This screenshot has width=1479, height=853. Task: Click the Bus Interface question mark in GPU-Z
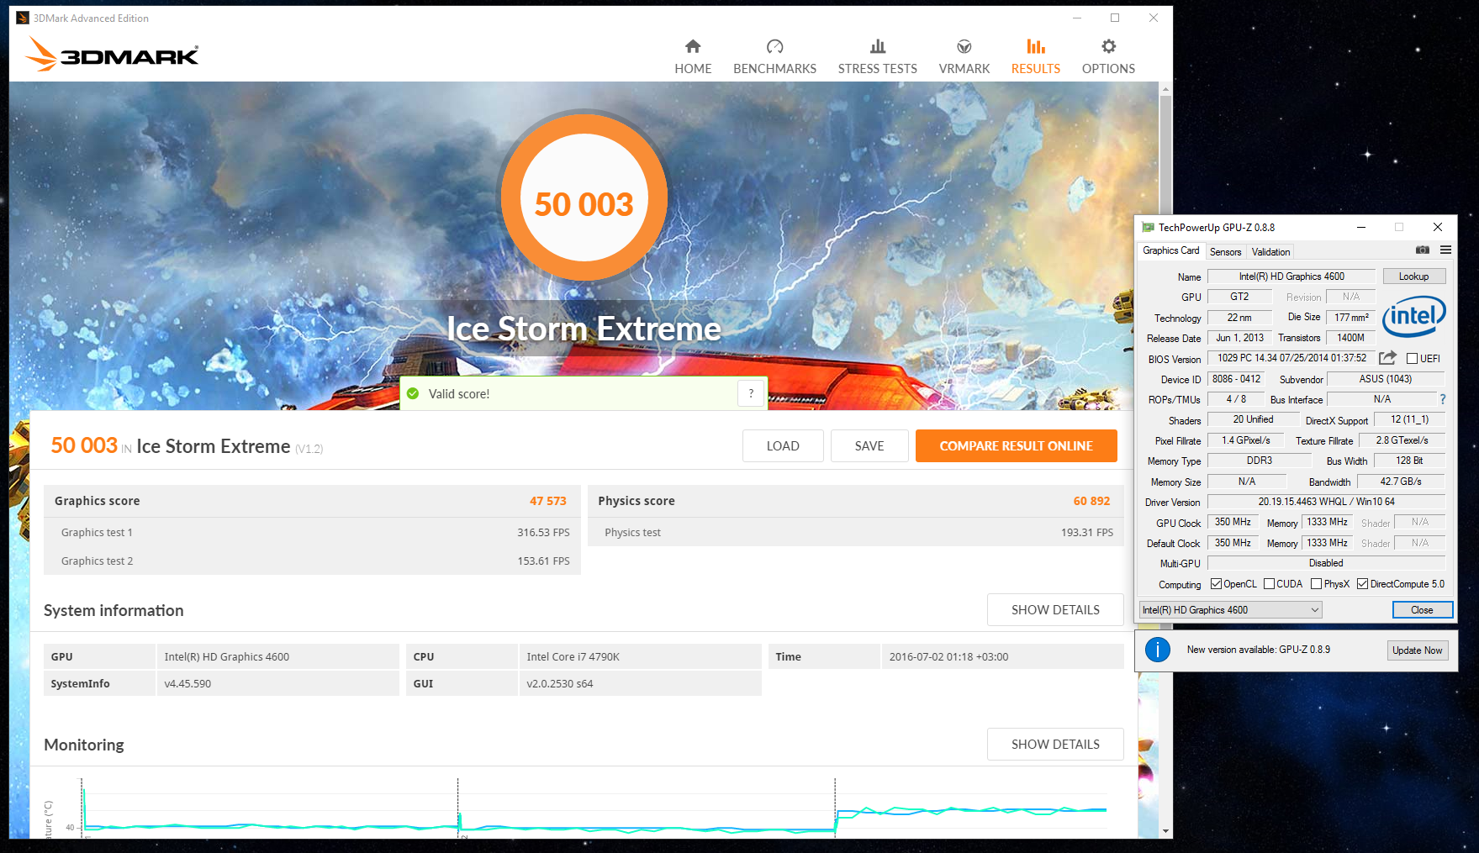pos(1443,399)
